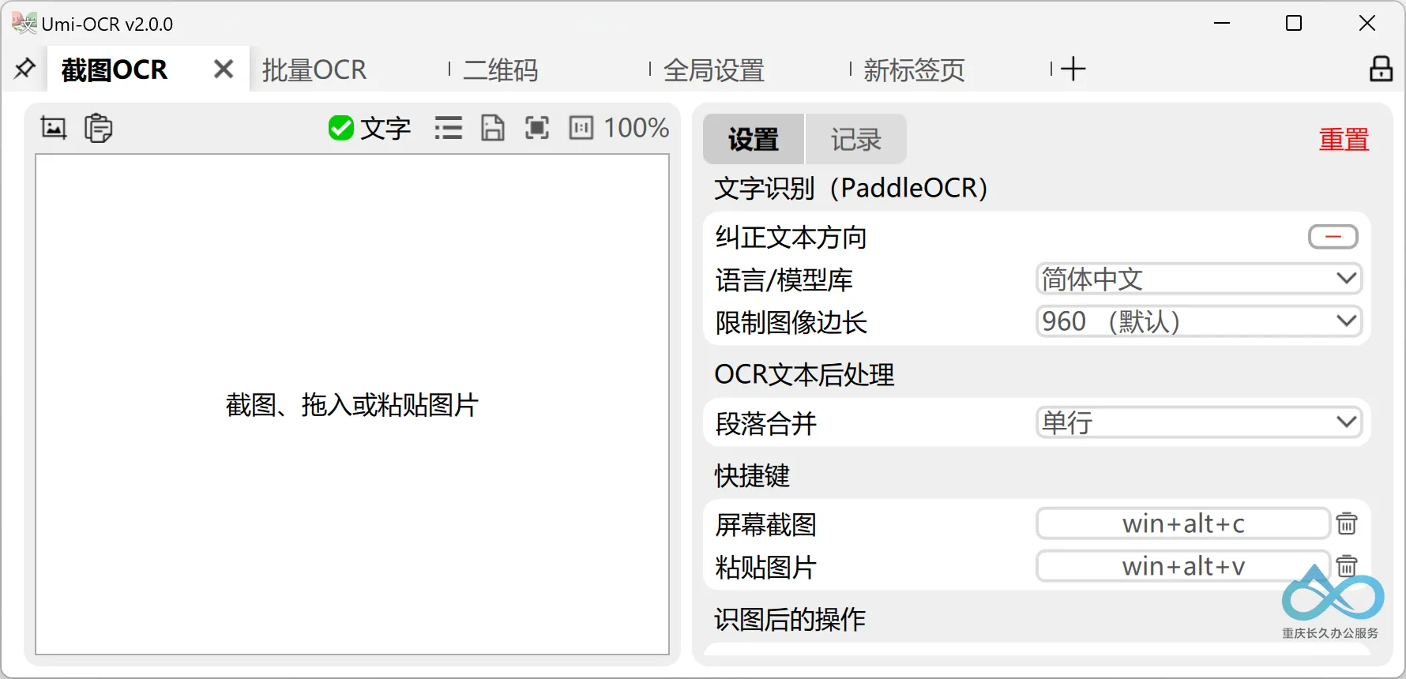Open the 二维码 tab
Image resolution: width=1406 pixels, height=679 pixels.
(x=501, y=70)
